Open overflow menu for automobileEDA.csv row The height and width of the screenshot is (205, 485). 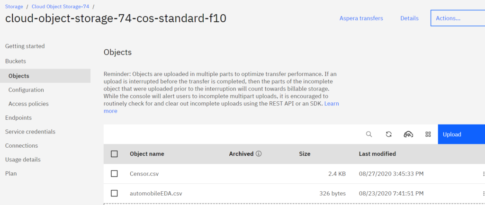483,194
